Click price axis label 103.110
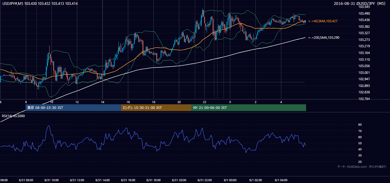Viewport: 390px width, 183px height. point(364,59)
